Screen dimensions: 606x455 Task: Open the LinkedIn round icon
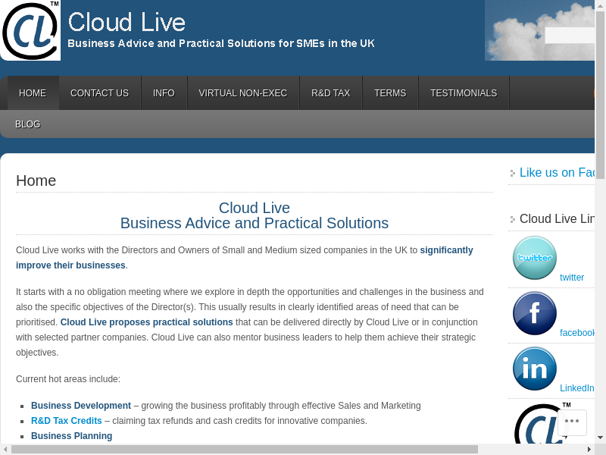(x=535, y=369)
